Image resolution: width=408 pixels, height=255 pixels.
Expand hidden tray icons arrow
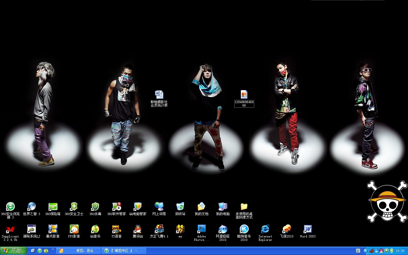pyautogui.click(x=365, y=251)
